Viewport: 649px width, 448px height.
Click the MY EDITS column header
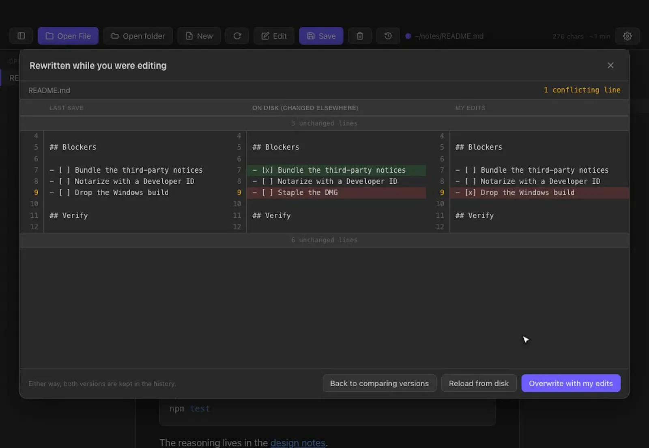(470, 108)
